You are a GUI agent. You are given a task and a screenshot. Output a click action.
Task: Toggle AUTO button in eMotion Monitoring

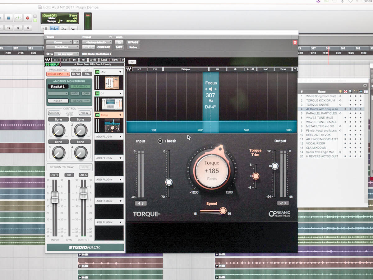(75, 93)
